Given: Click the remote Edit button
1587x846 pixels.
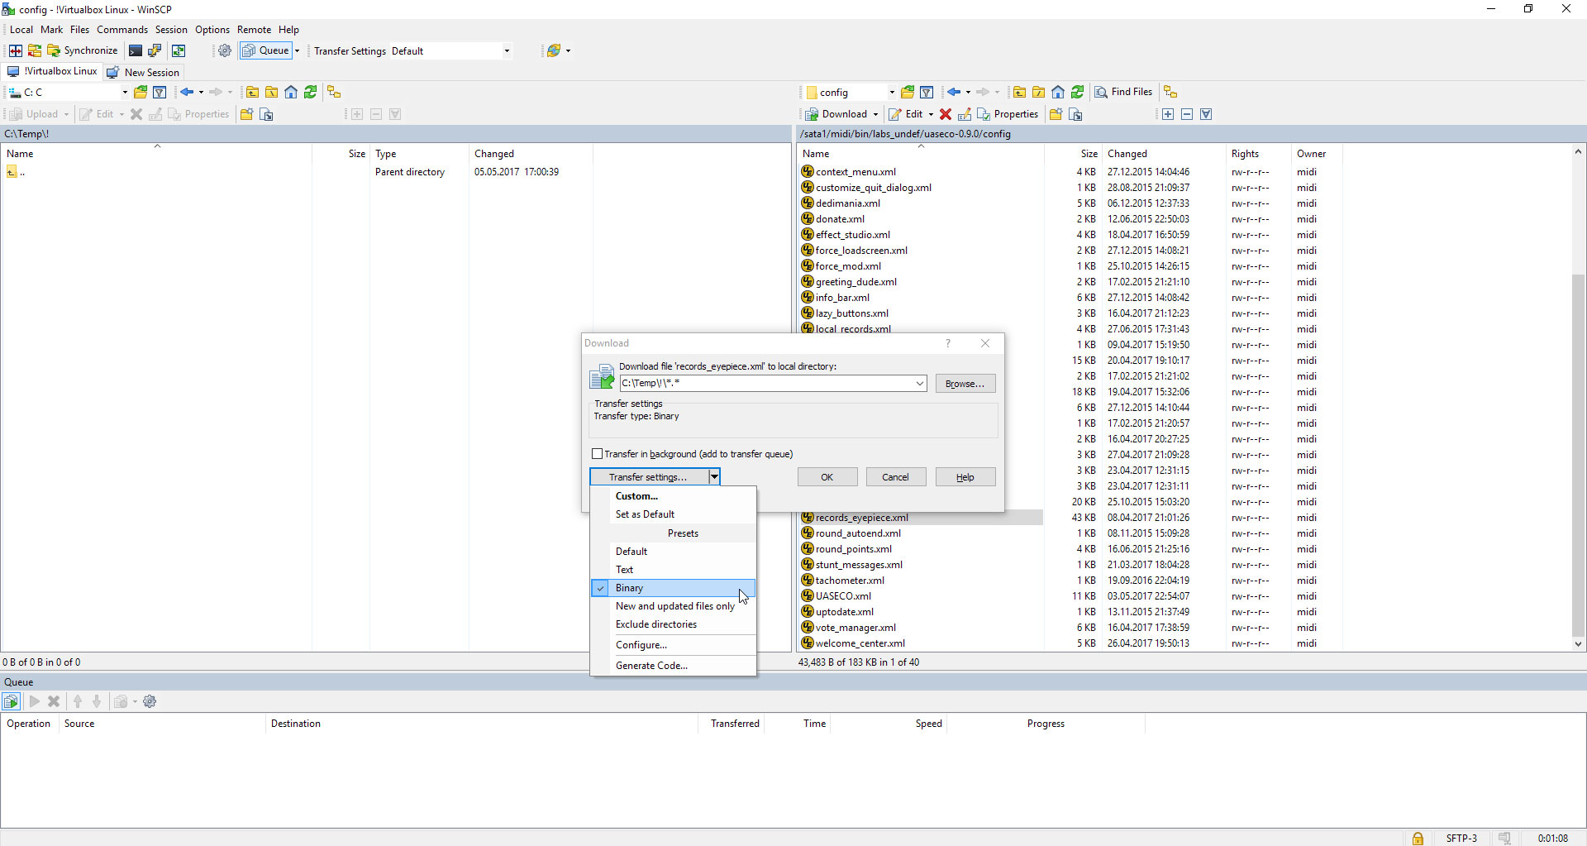Looking at the screenshot, I should 906,114.
